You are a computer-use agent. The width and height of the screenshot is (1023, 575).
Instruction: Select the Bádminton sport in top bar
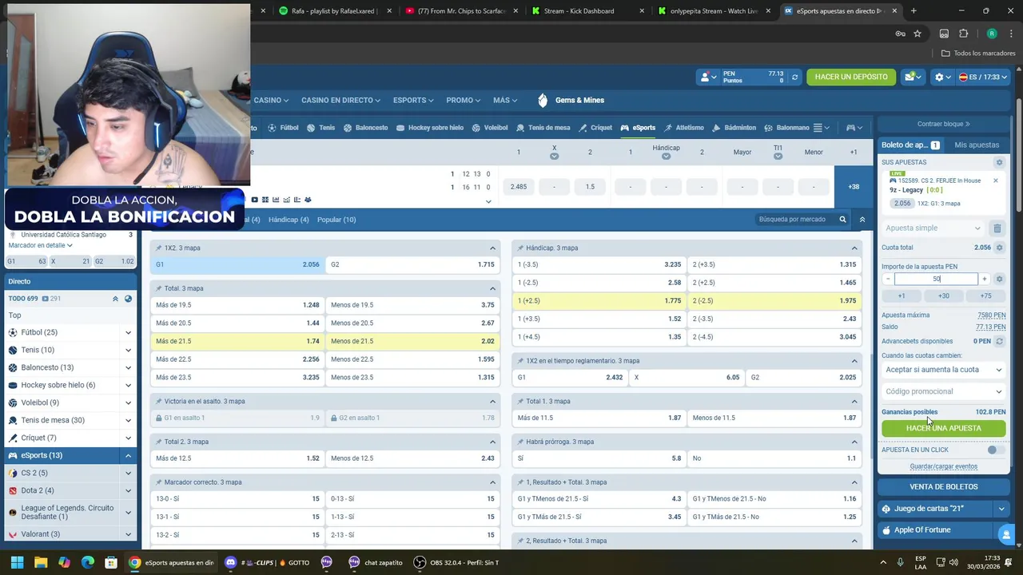[734, 128]
